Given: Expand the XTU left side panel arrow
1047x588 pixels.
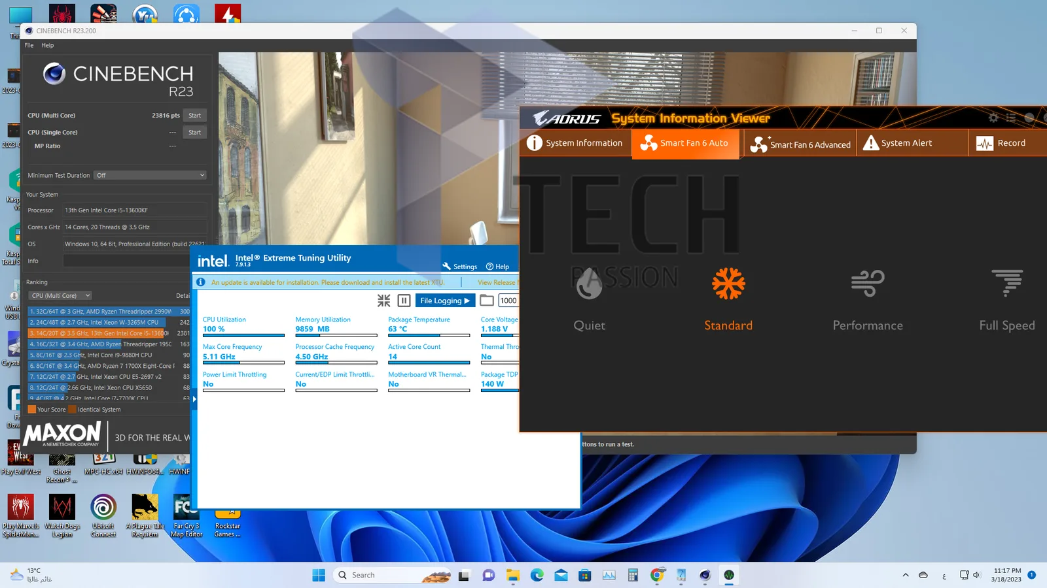Looking at the screenshot, I should [x=194, y=399].
